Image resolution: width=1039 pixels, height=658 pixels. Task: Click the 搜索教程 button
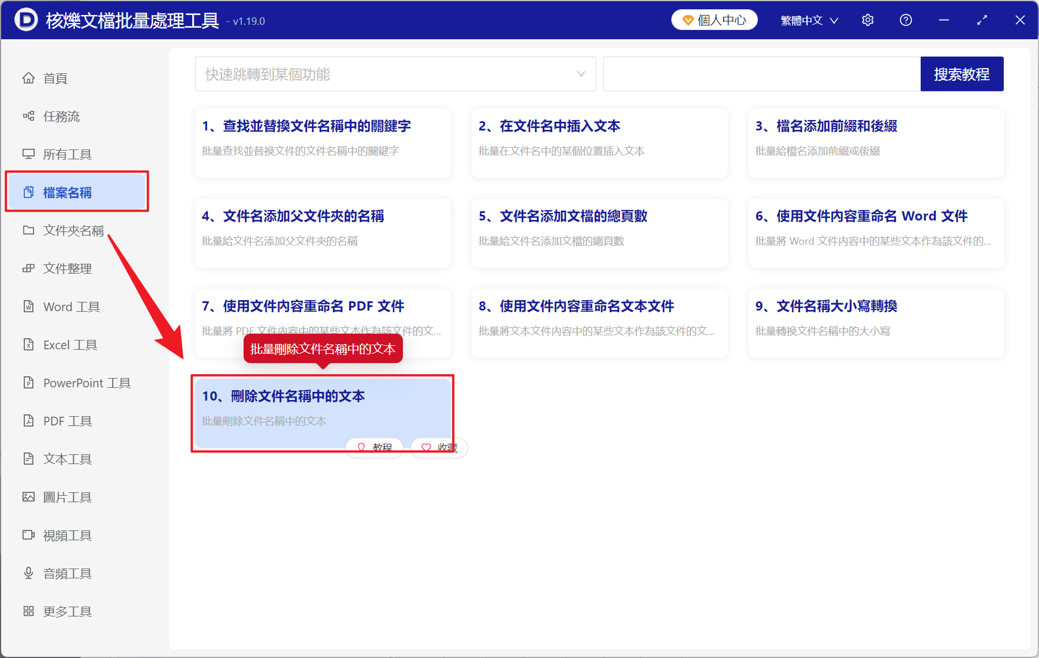click(962, 74)
